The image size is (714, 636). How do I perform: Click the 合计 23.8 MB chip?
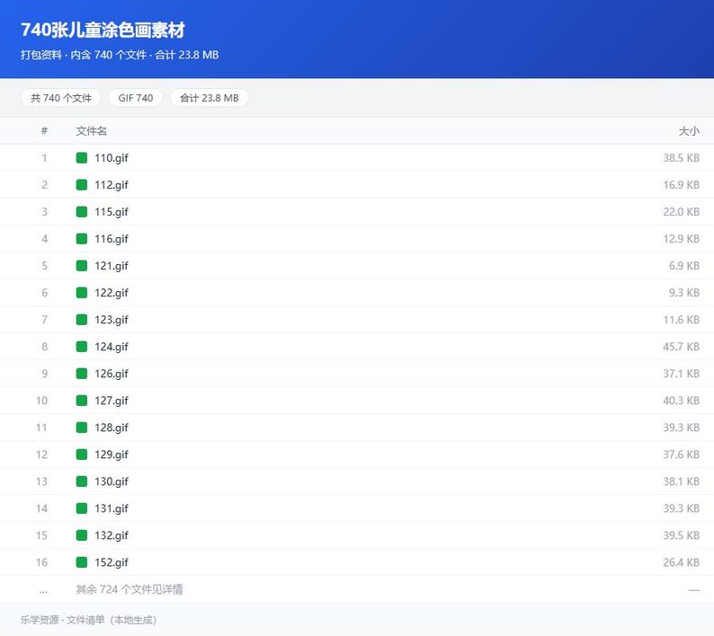point(210,98)
